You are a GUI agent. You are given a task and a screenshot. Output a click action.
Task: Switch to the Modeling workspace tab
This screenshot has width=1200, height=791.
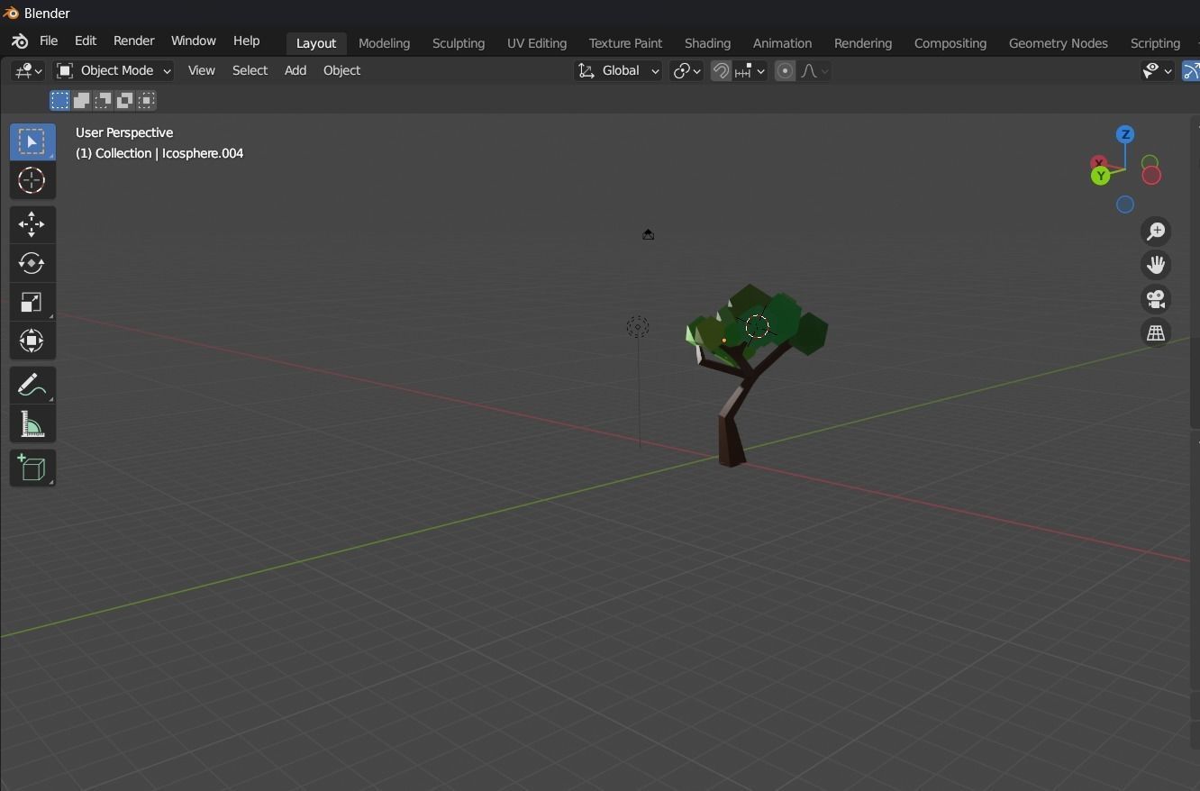point(385,43)
